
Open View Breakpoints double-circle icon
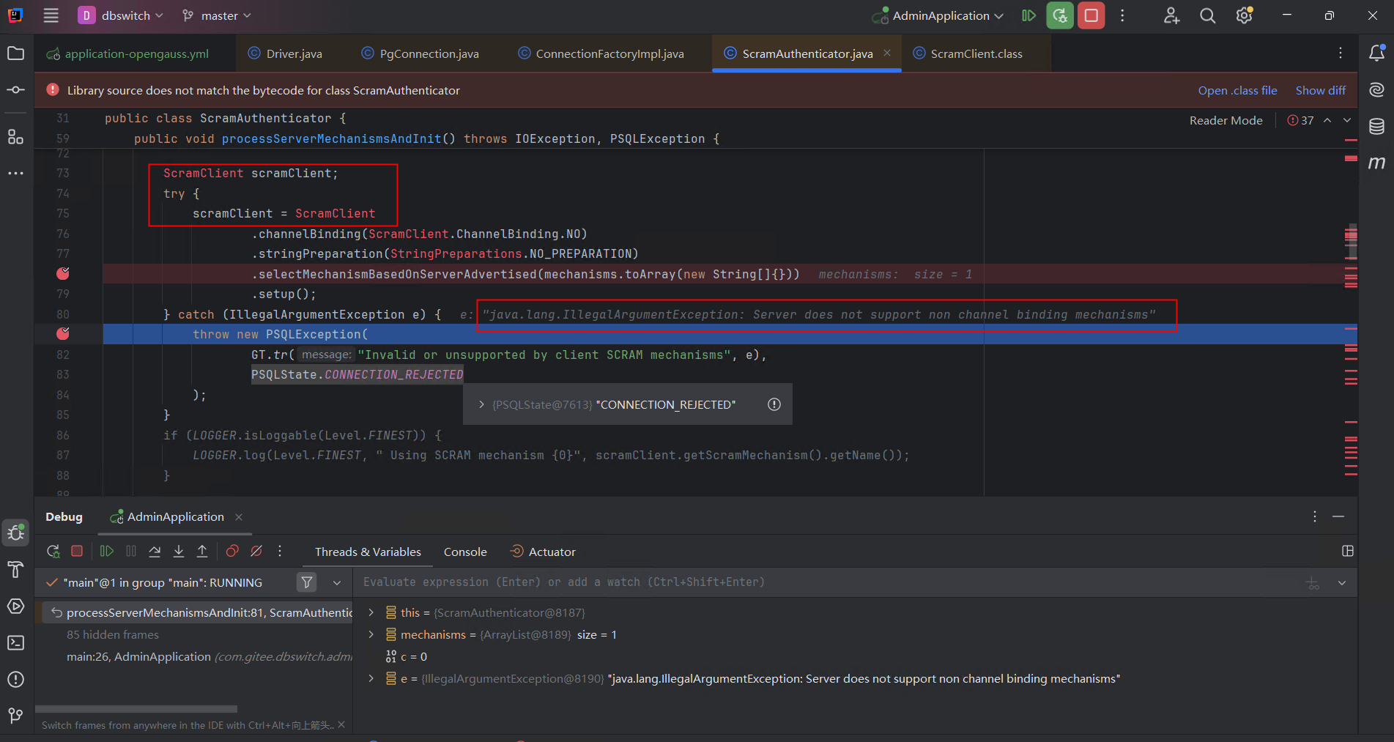coord(232,552)
